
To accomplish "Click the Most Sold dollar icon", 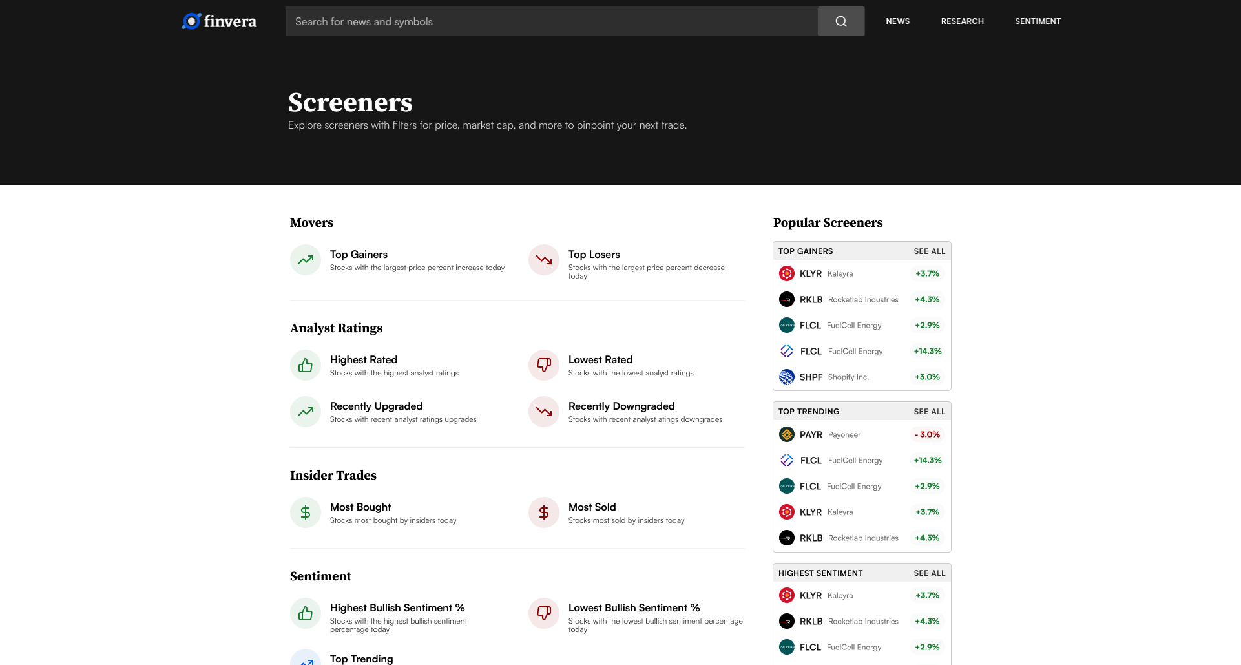I will (544, 512).
